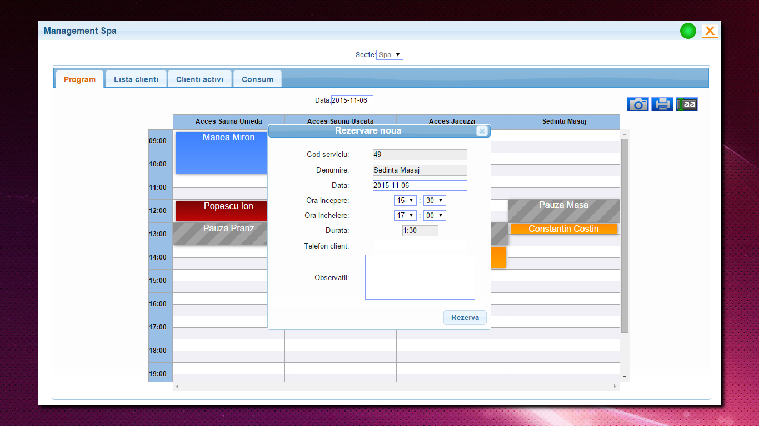Switch to the Clienti activi tab
The width and height of the screenshot is (759, 426).
point(199,79)
